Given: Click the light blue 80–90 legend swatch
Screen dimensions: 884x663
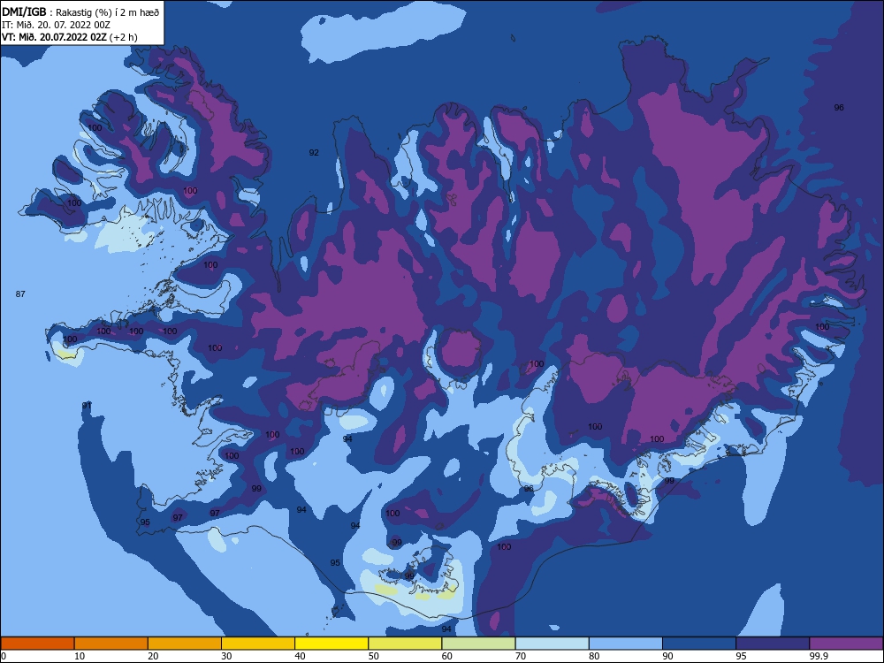Looking at the screenshot, I should (626, 644).
